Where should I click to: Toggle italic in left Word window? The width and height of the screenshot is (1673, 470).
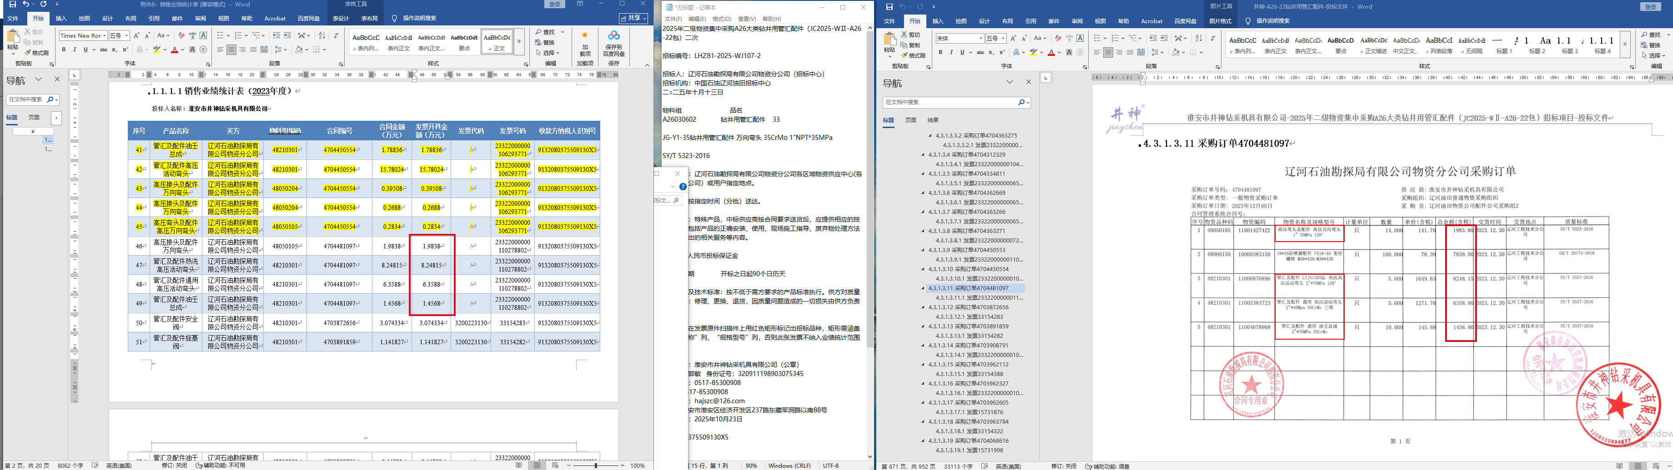tap(75, 50)
